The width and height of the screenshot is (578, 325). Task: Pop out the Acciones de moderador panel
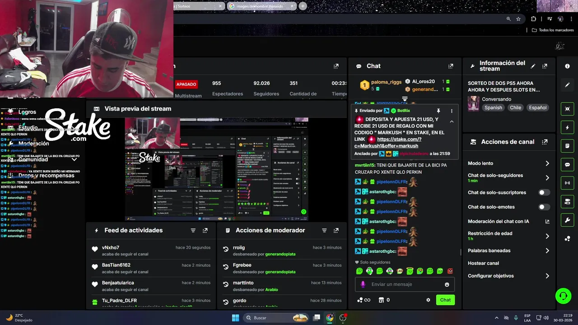[x=336, y=230]
